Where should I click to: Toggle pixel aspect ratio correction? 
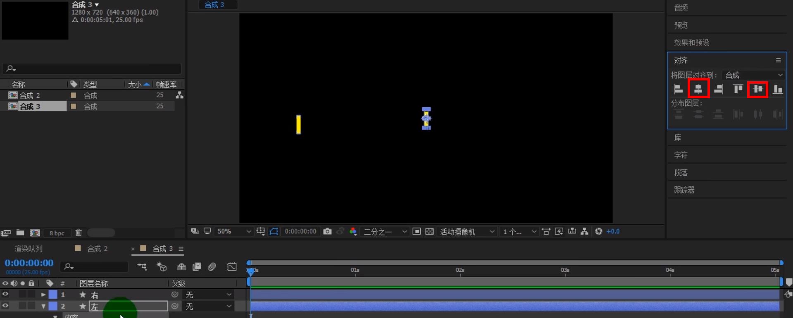pos(546,231)
